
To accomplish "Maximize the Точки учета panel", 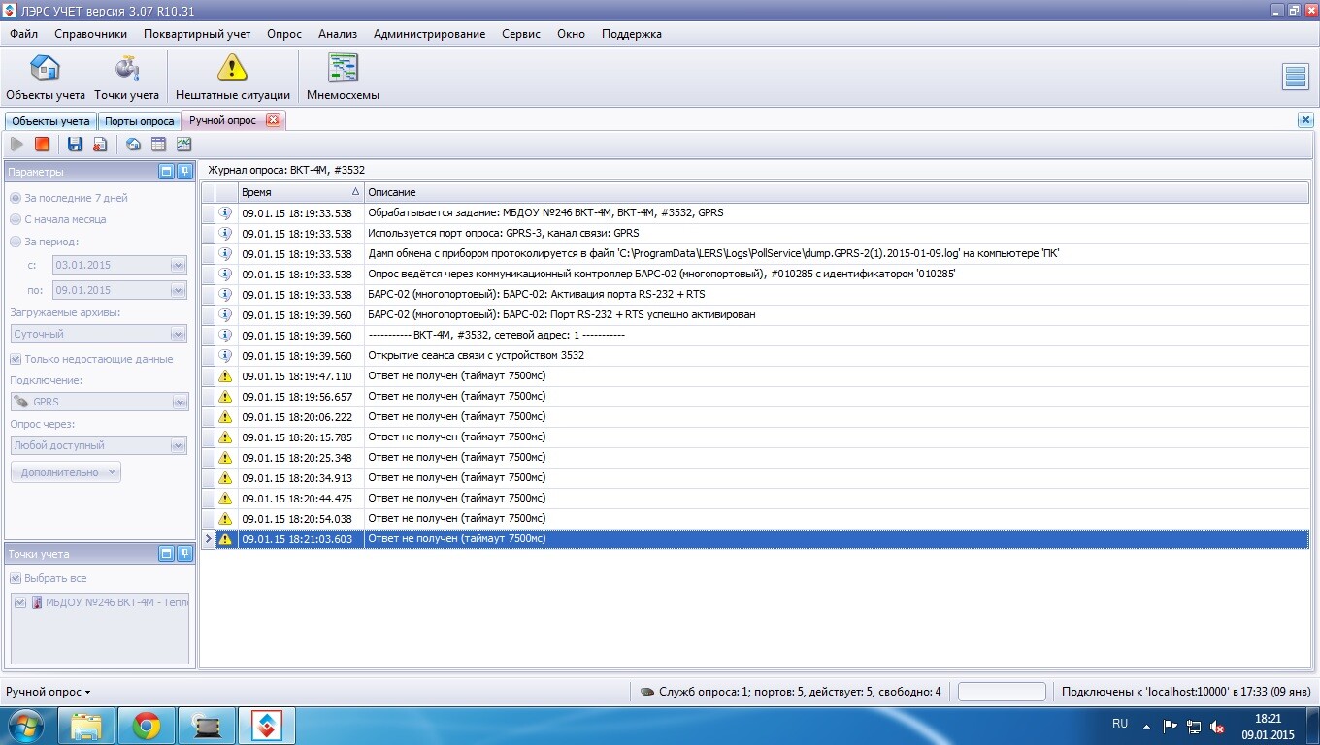I will (x=166, y=554).
